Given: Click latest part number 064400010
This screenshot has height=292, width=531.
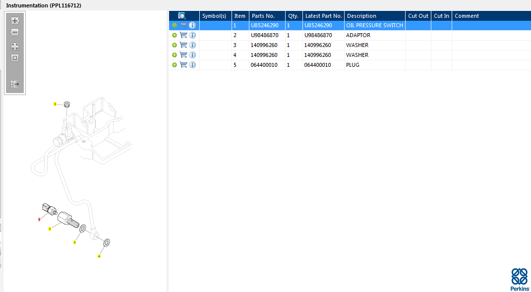Looking at the screenshot, I should pos(318,65).
